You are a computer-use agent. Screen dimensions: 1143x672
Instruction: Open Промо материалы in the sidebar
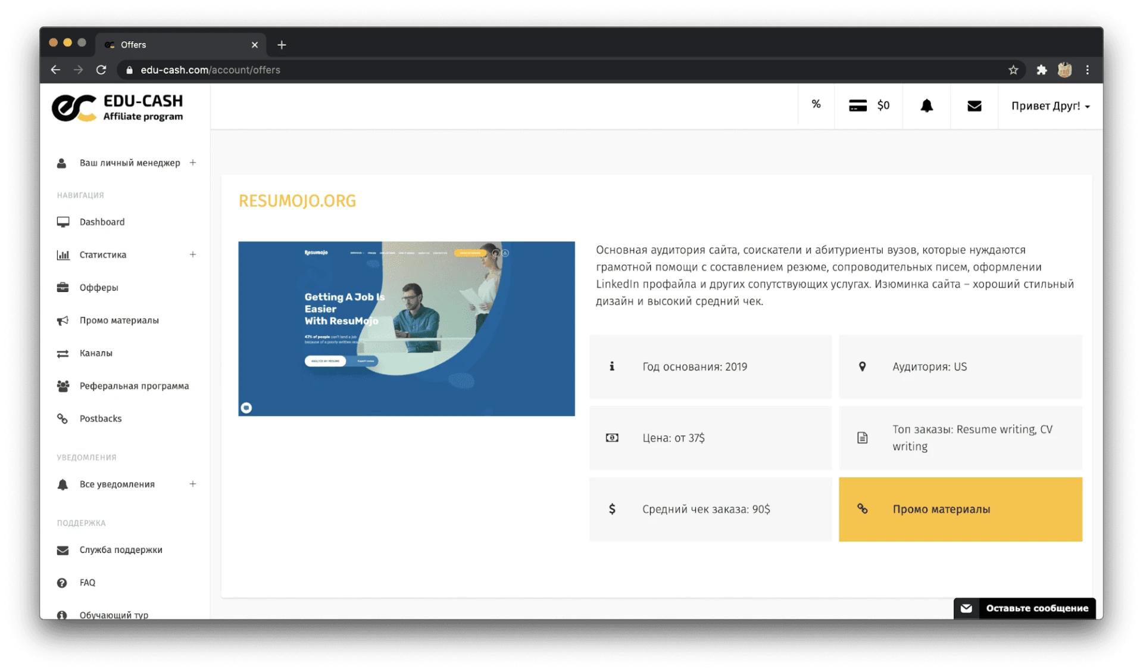click(x=119, y=321)
